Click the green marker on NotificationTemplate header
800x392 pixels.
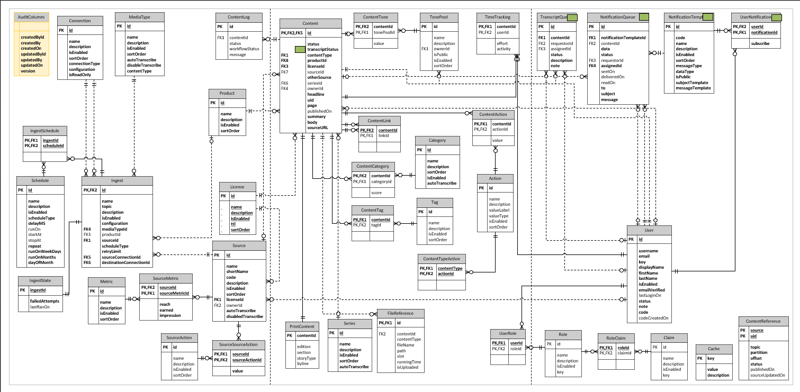(x=707, y=17)
